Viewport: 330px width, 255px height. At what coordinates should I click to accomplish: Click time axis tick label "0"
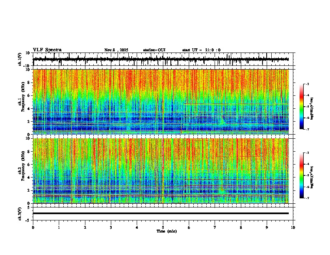click(x=33, y=227)
